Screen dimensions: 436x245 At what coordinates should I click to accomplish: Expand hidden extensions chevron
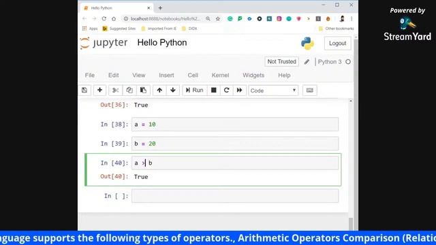click(x=309, y=18)
